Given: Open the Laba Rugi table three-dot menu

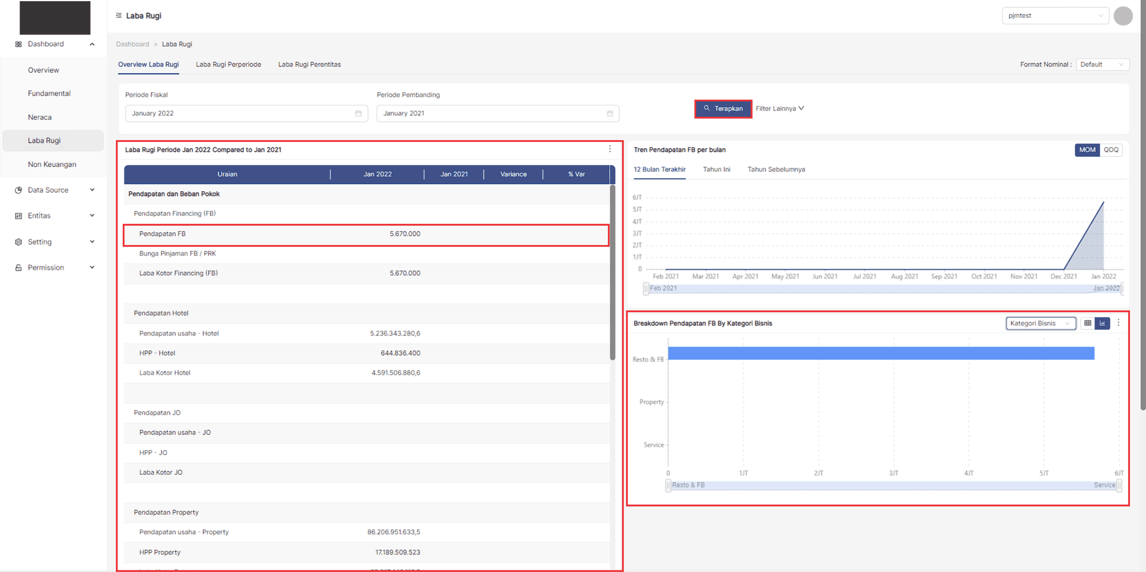Looking at the screenshot, I should pos(610,149).
